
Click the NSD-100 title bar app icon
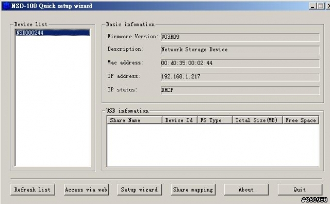(6, 6)
